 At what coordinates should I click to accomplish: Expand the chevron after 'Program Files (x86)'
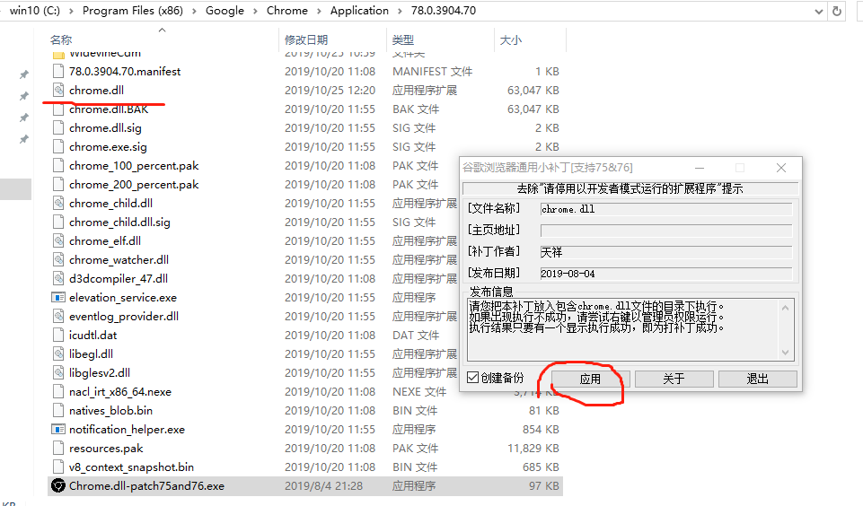click(x=194, y=11)
